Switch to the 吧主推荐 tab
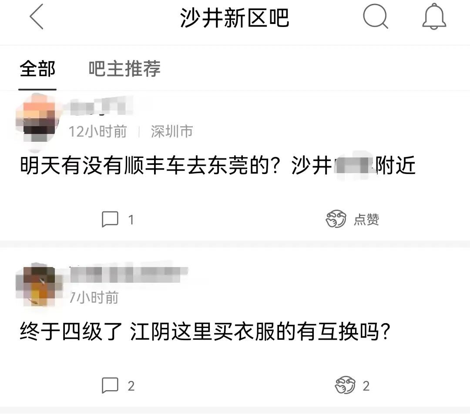 (124, 69)
